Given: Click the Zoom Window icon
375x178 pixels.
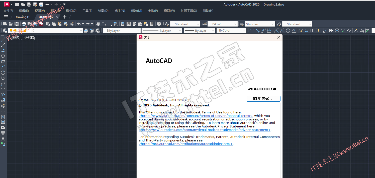Looking at the screenshot, I should tap(110, 24).
